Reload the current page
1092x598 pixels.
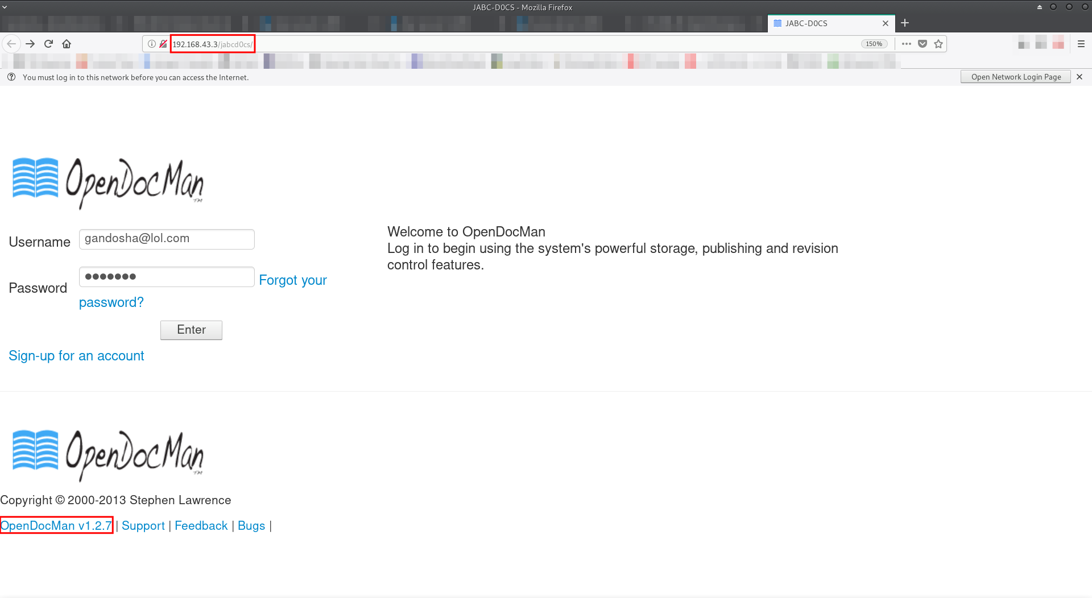(48, 44)
